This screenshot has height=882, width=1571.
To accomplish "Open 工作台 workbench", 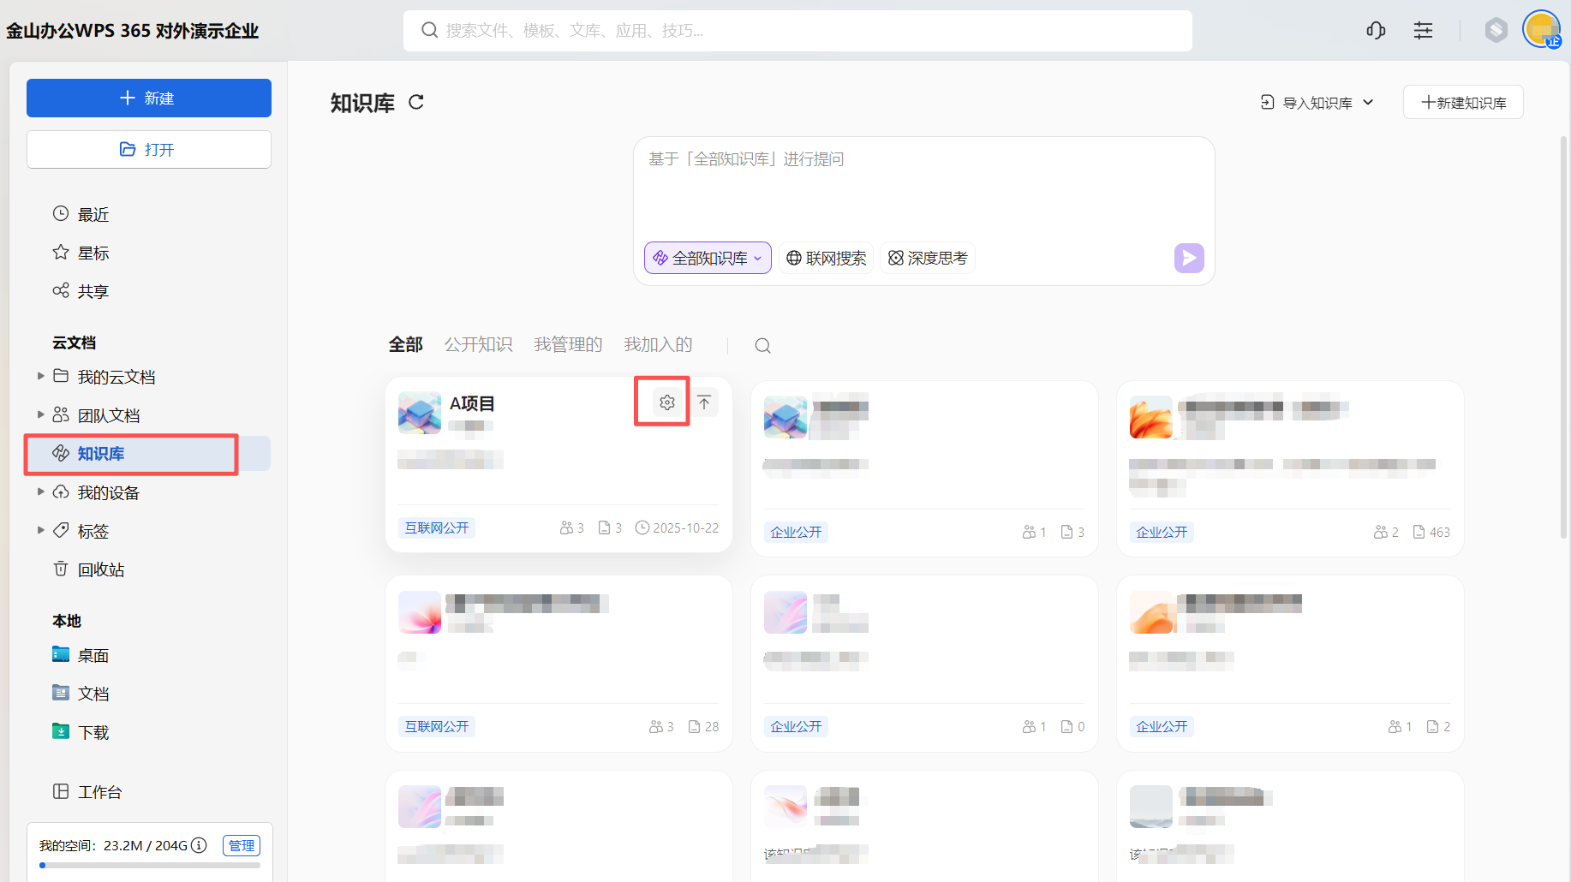I will click(87, 792).
